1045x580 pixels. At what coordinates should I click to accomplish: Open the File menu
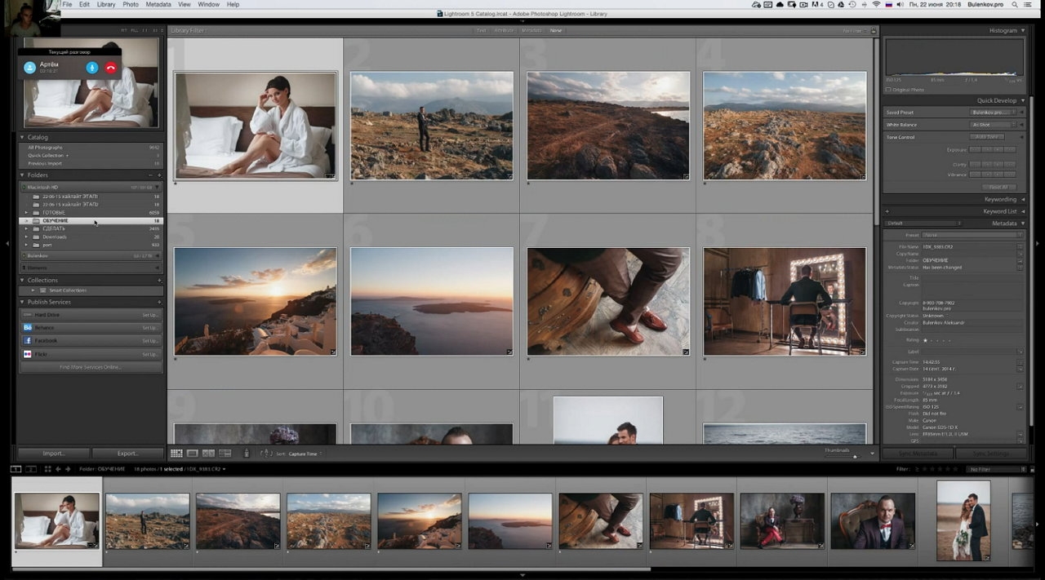click(67, 4)
